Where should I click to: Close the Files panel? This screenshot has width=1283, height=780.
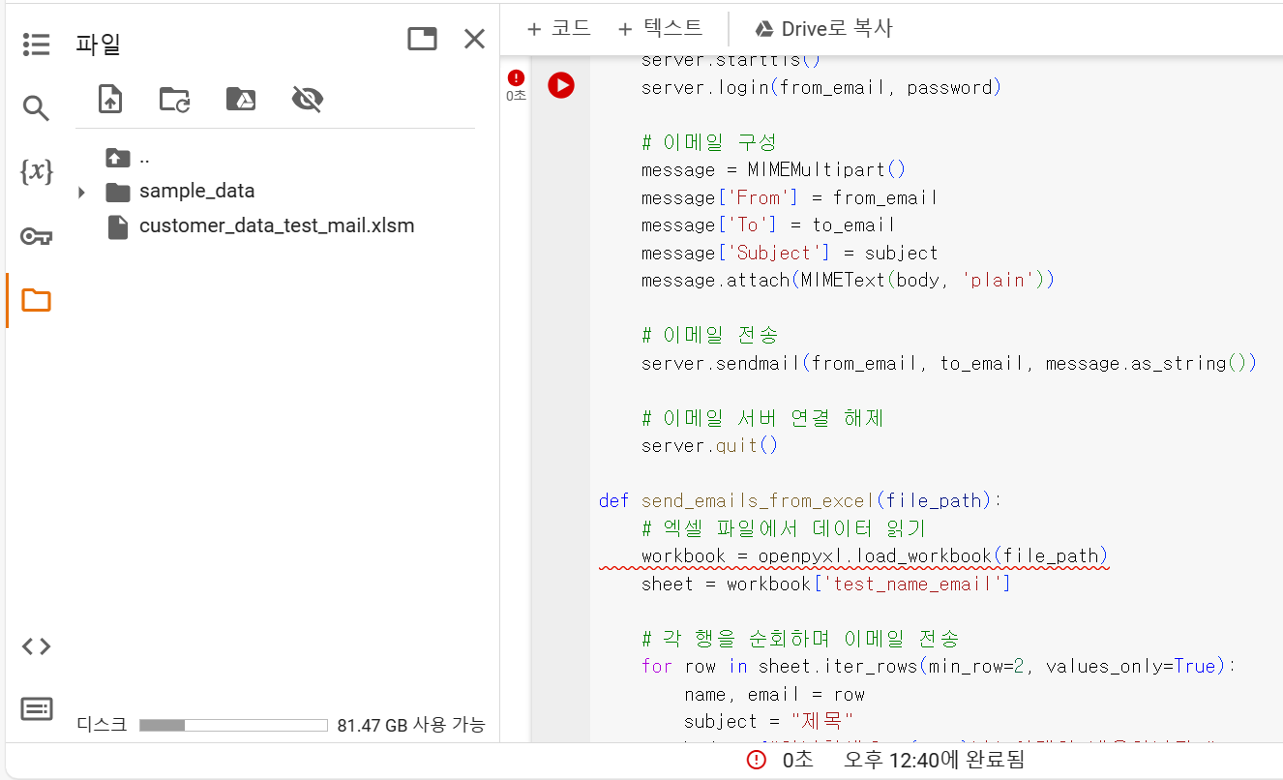coord(474,39)
